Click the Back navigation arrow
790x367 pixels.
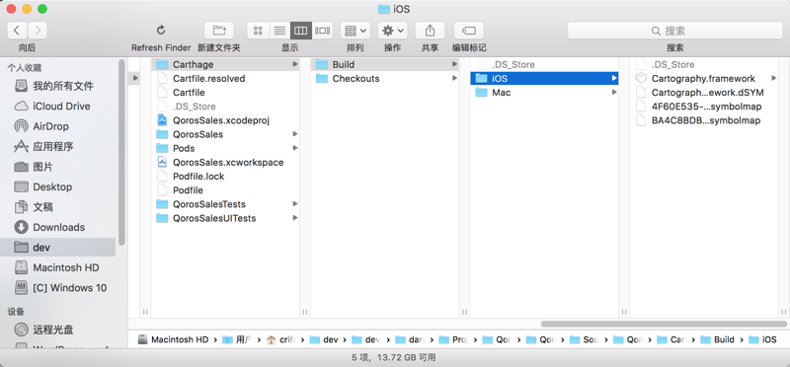coord(17,31)
